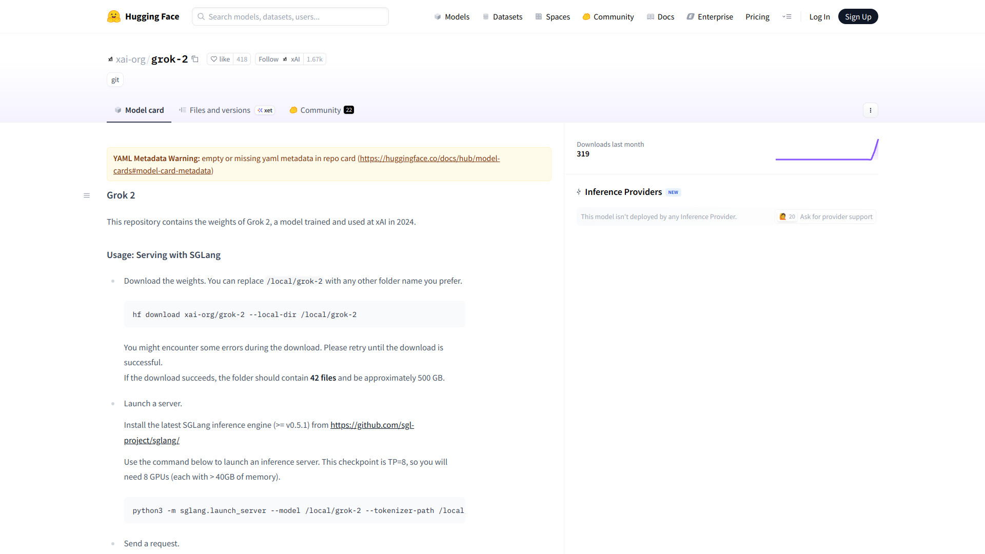
Task: Click the git tag below the model name
Action: pos(115,80)
